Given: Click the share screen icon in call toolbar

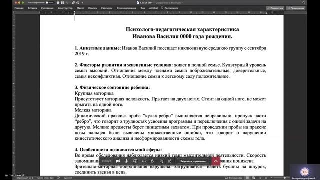Looking at the screenshot, I should click(x=135, y=161).
